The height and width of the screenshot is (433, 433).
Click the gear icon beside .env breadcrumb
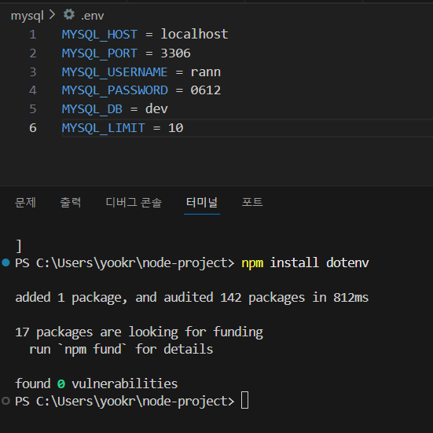point(68,14)
